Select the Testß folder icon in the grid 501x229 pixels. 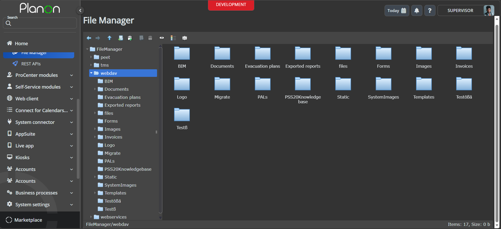coord(182,115)
